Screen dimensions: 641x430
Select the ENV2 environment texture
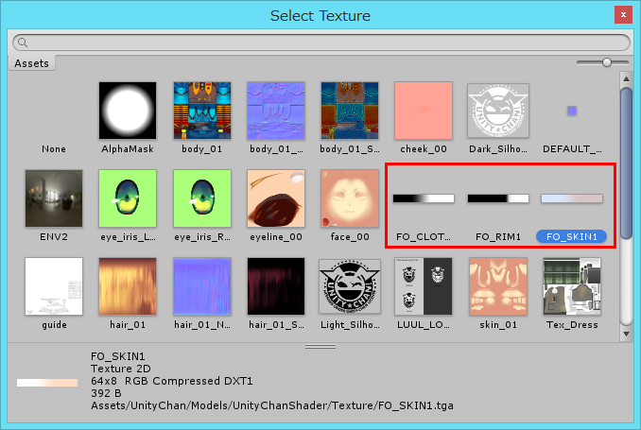54,198
